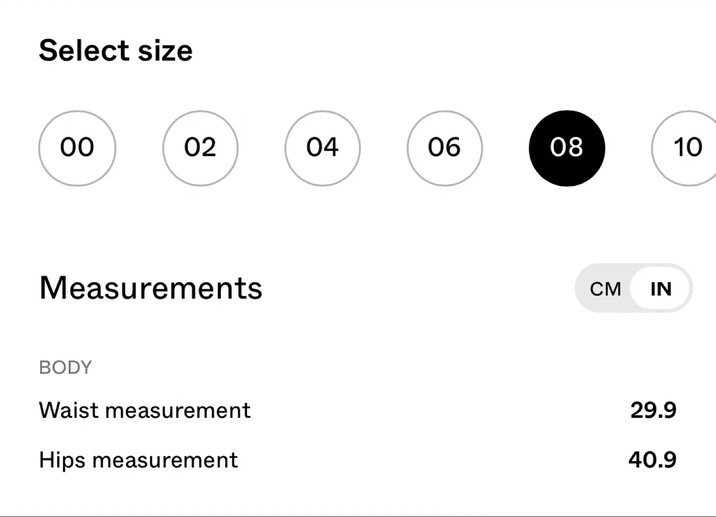This screenshot has height=517, width=716.
Task: Select the IN unit option
Action: tap(660, 289)
